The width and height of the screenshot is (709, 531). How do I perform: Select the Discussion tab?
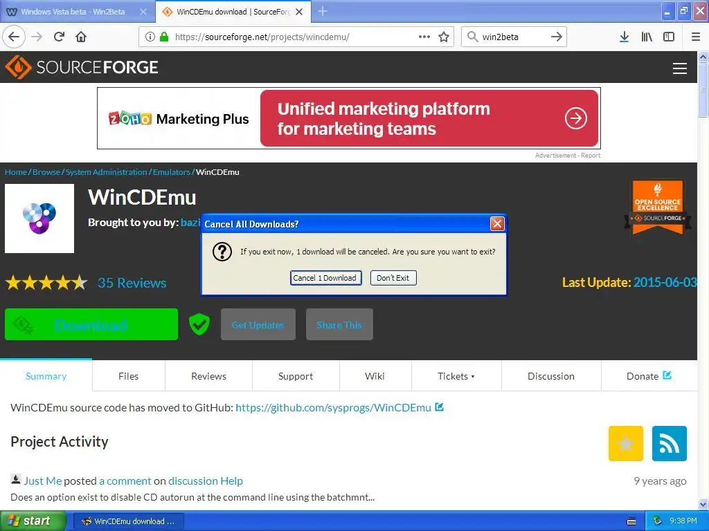click(x=550, y=376)
